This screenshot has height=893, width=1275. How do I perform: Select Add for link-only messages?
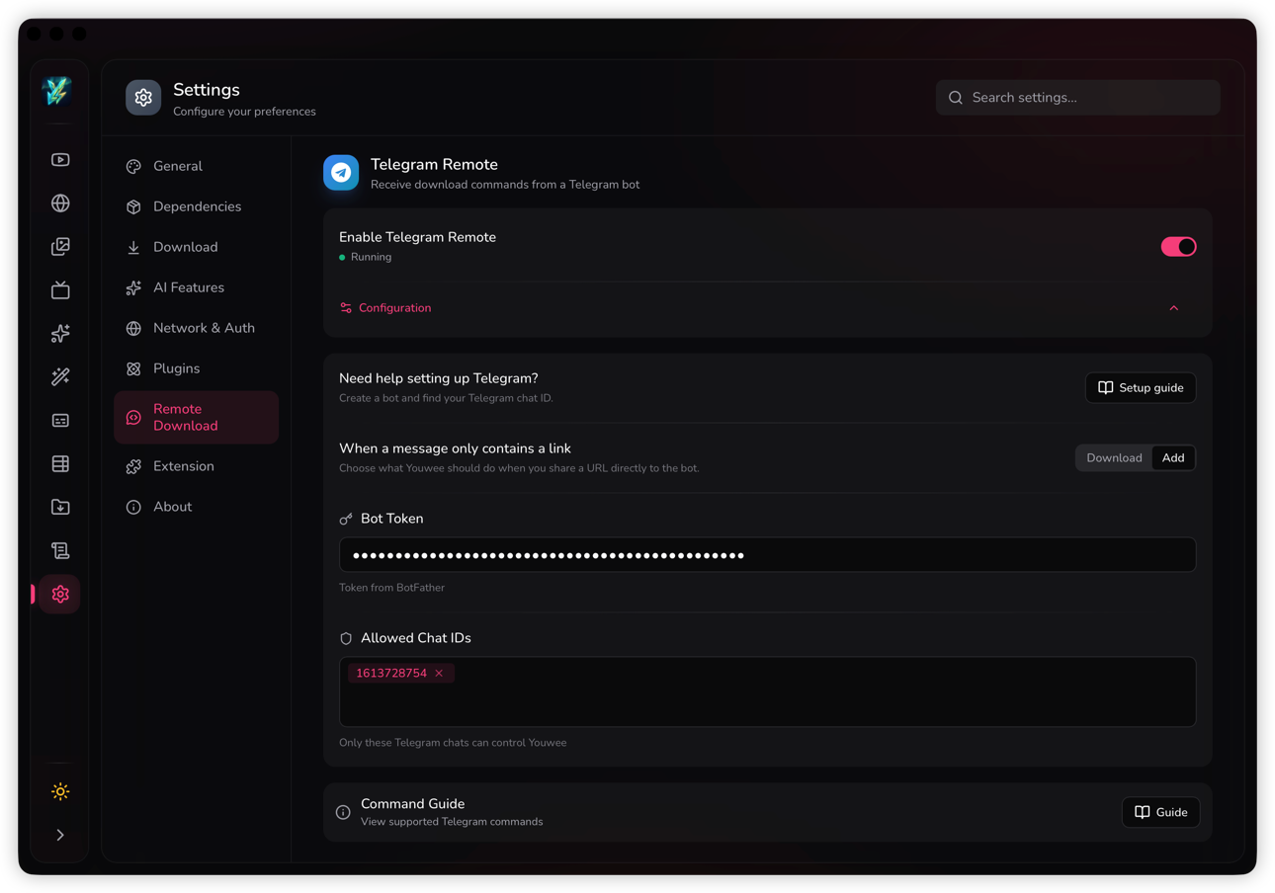pos(1173,457)
